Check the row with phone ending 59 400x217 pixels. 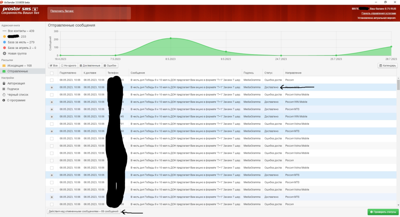[52, 204]
